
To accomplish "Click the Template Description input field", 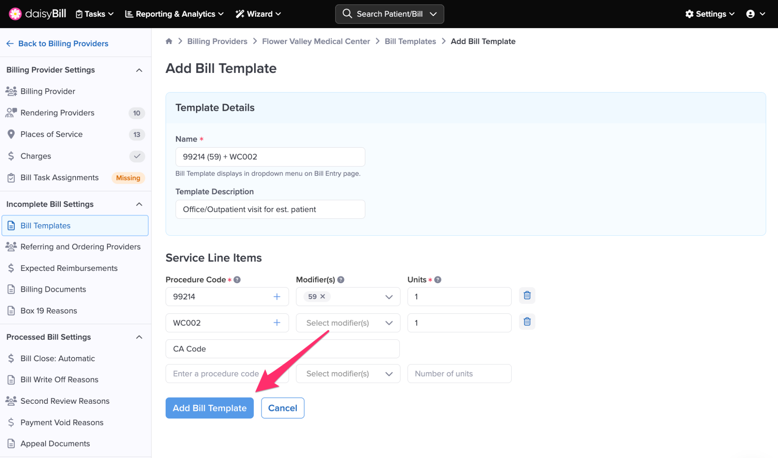I will point(270,209).
